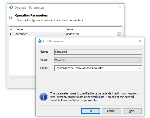Image resolution: width=150 pixels, height=118 pixels.
Task: Close the Edit Parameter dialog
Action: pos(140,41)
